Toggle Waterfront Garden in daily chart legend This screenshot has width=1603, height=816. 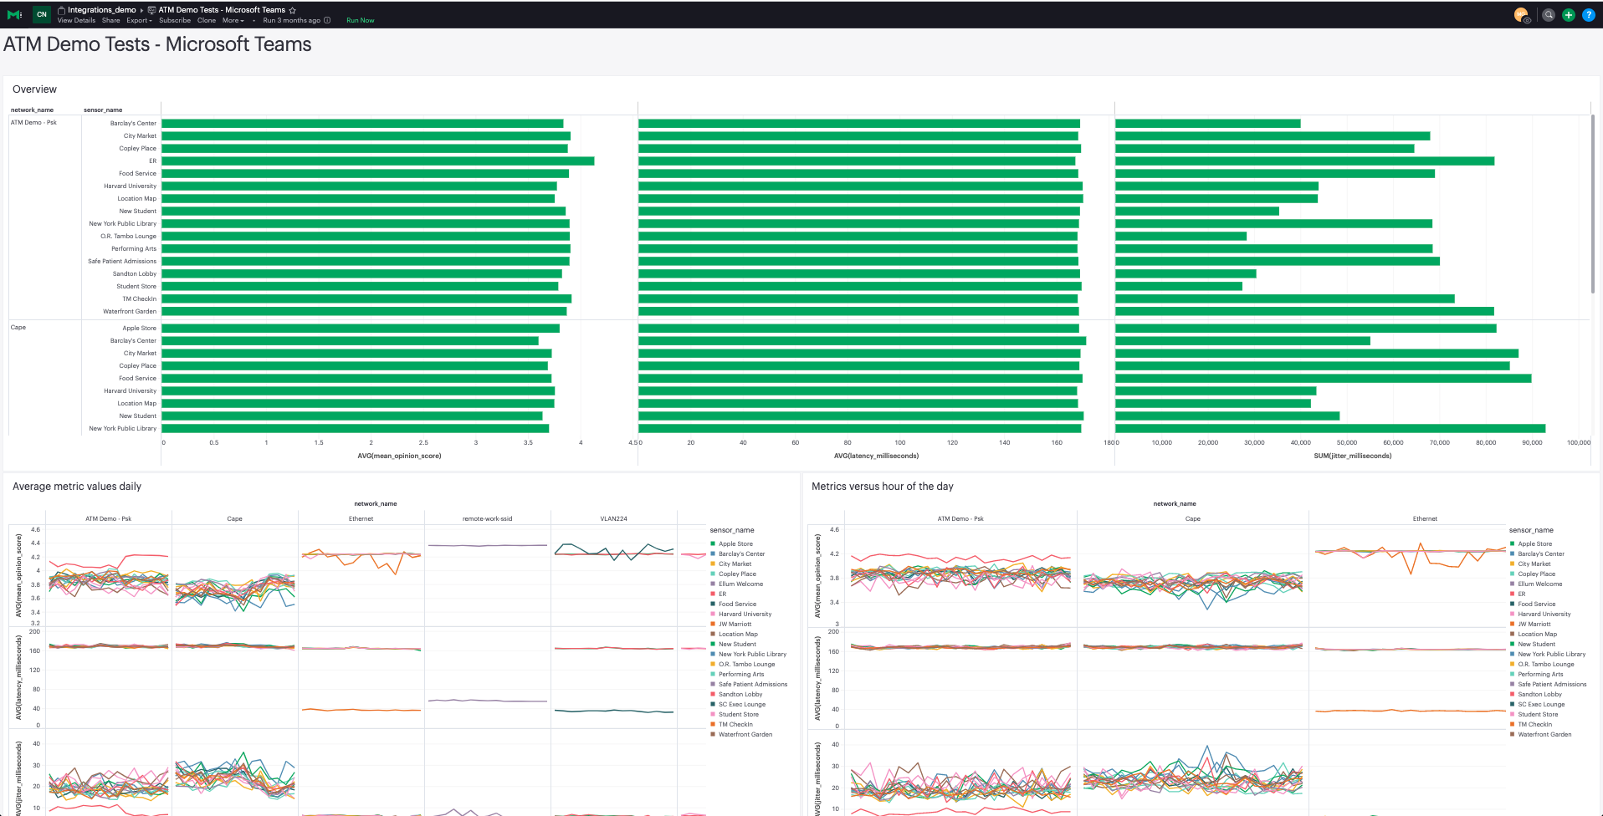[x=741, y=734]
